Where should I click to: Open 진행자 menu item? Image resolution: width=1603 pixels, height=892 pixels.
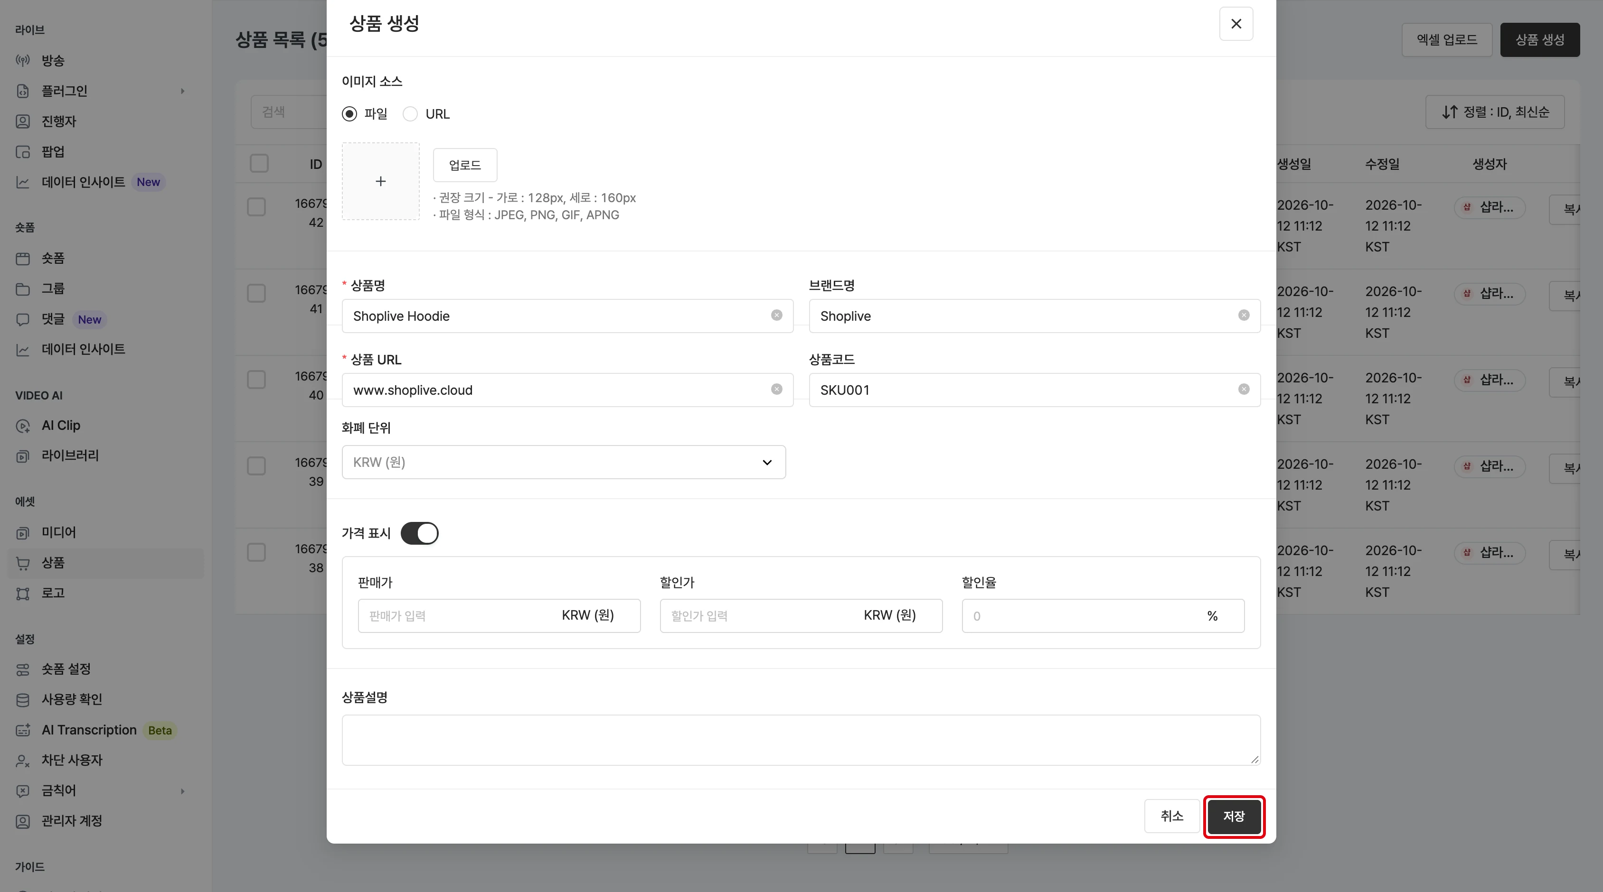[106, 121]
